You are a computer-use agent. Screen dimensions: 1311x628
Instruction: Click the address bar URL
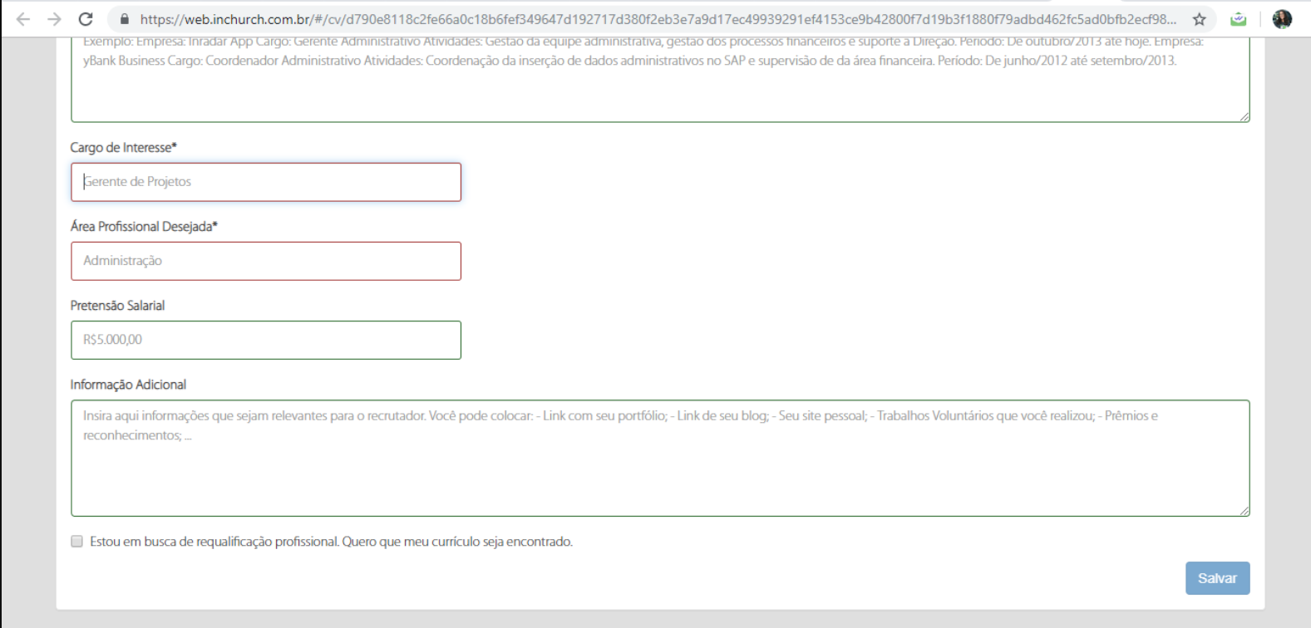click(x=658, y=19)
